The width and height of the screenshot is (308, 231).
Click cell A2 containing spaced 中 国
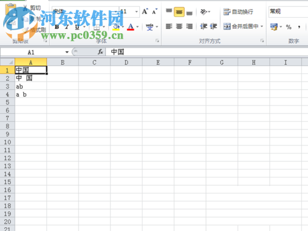point(31,78)
